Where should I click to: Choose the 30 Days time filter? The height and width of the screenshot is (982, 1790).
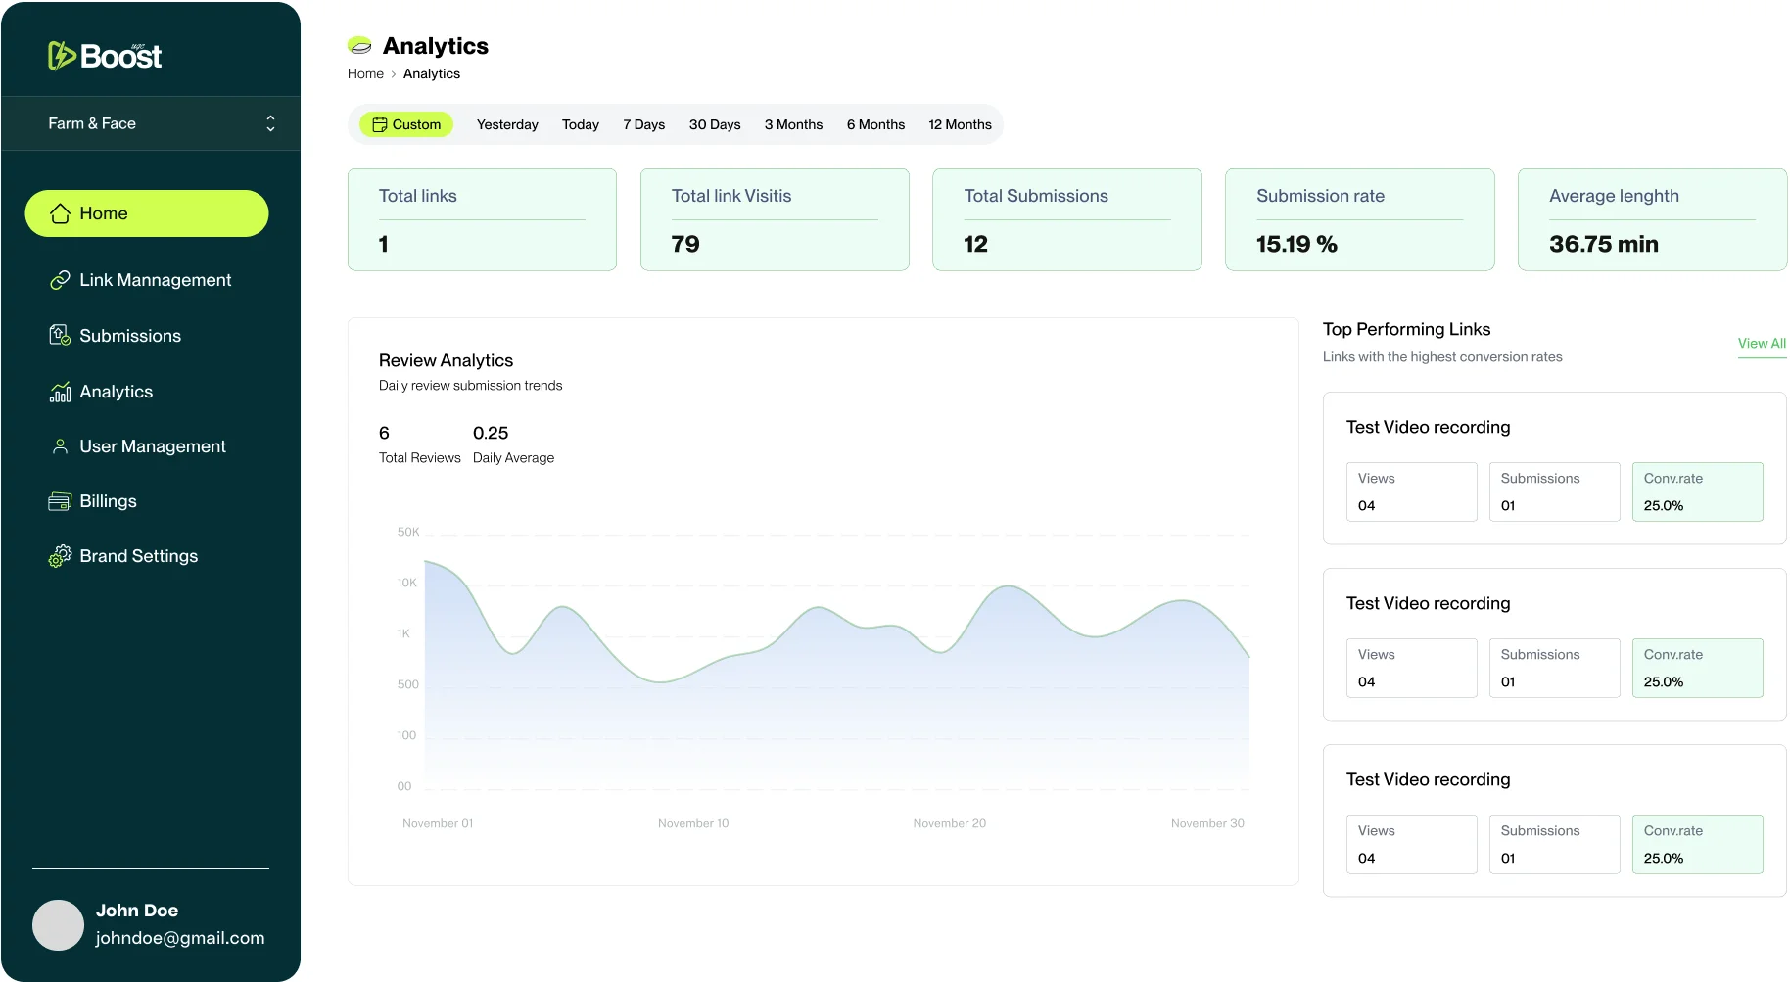714,124
